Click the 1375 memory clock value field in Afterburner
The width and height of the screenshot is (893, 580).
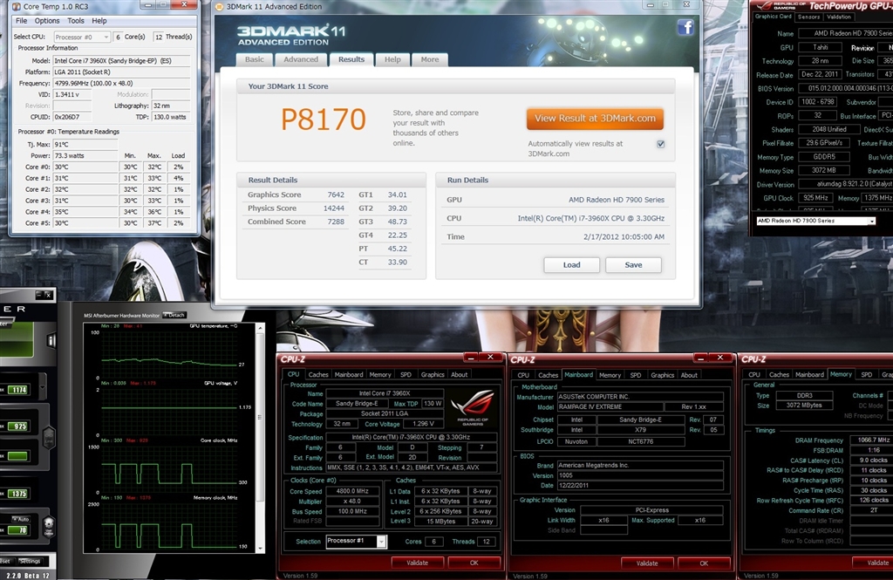click(x=18, y=494)
